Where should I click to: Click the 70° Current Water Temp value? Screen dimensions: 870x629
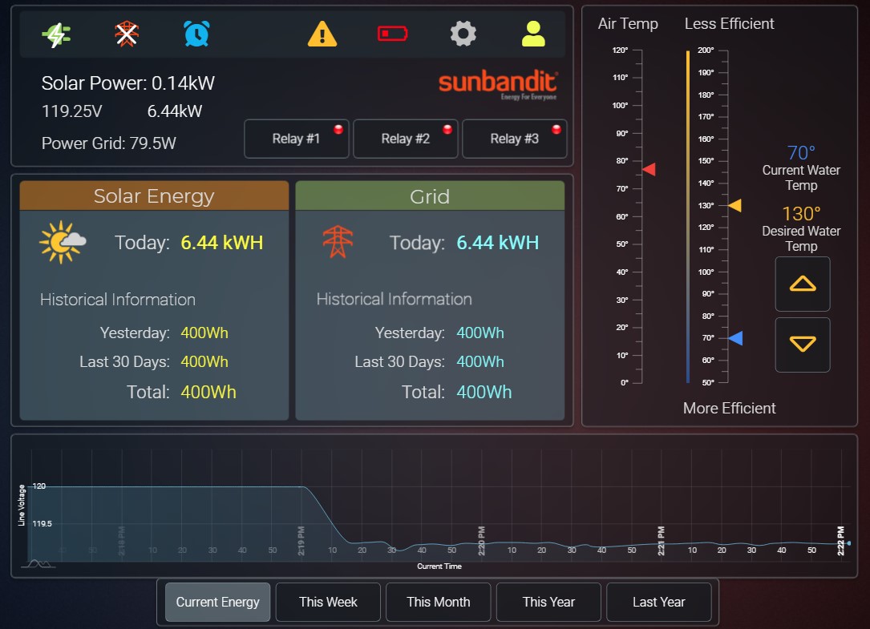point(801,152)
